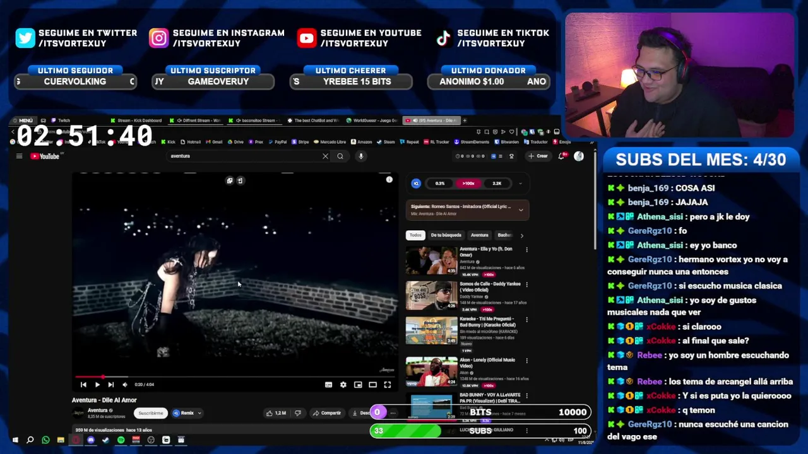Seek on the video progress bar
808x454 pixels.
coord(235,377)
